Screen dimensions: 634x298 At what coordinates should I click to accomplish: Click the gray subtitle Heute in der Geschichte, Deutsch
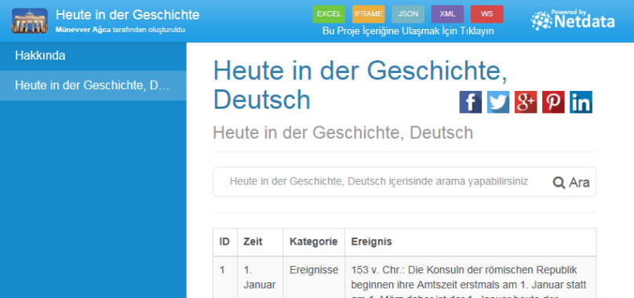click(x=343, y=133)
